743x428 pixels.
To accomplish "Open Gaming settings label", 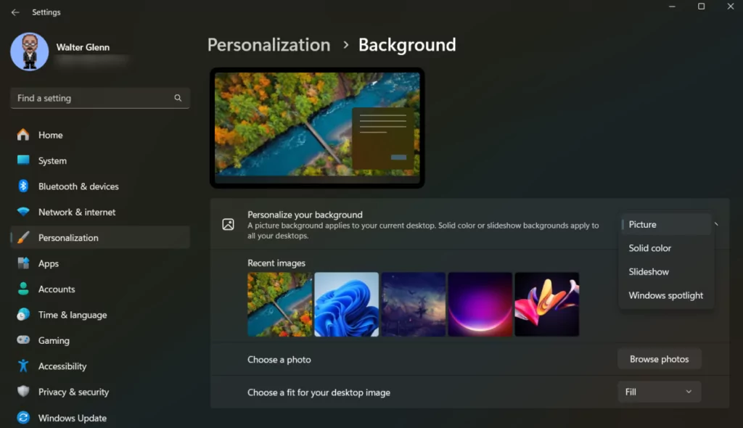I will 54,340.
